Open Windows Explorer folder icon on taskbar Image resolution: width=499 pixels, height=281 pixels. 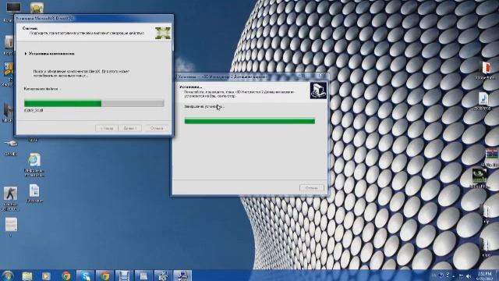click(27, 276)
